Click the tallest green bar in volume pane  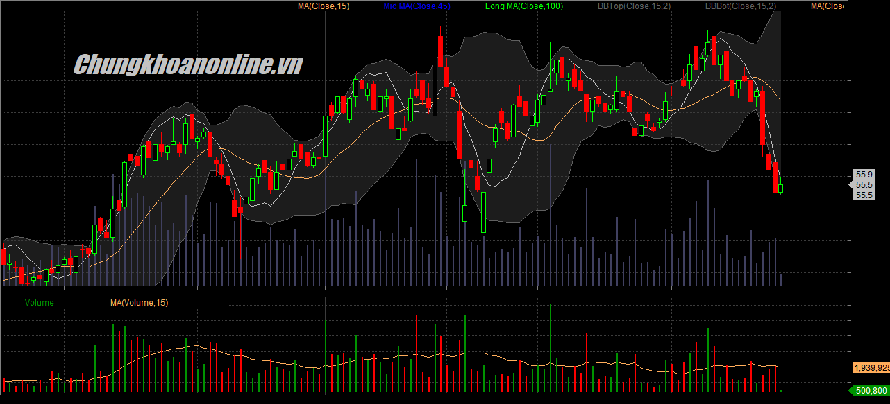pyautogui.click(x=550, y=346)
